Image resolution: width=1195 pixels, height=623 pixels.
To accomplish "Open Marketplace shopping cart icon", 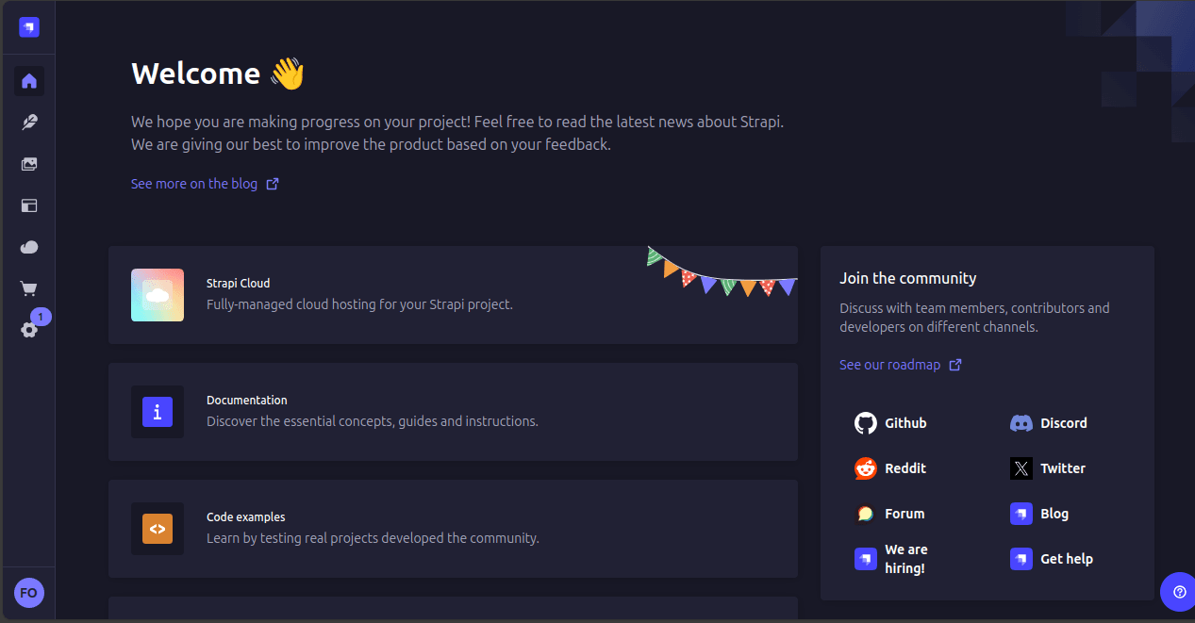I will [29, 288].
